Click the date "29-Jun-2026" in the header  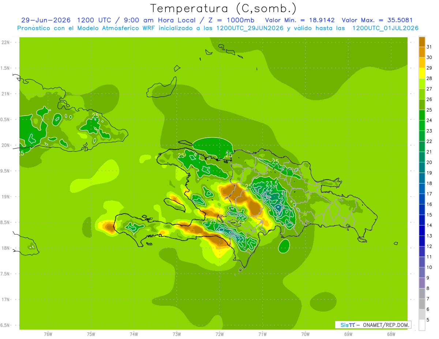46,20
